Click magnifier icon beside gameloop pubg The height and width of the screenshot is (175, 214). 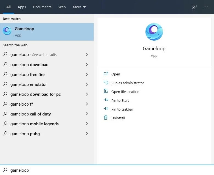point(5,133)
